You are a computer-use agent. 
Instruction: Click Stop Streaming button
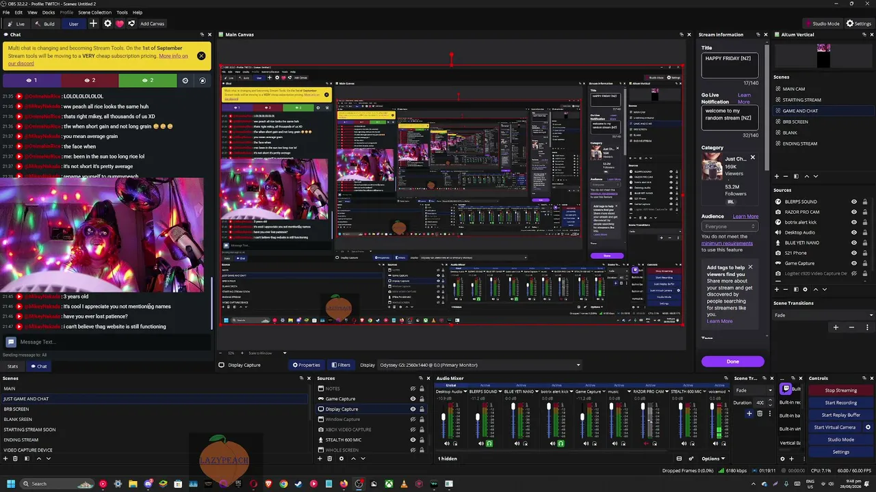click(x=840, y=390)
